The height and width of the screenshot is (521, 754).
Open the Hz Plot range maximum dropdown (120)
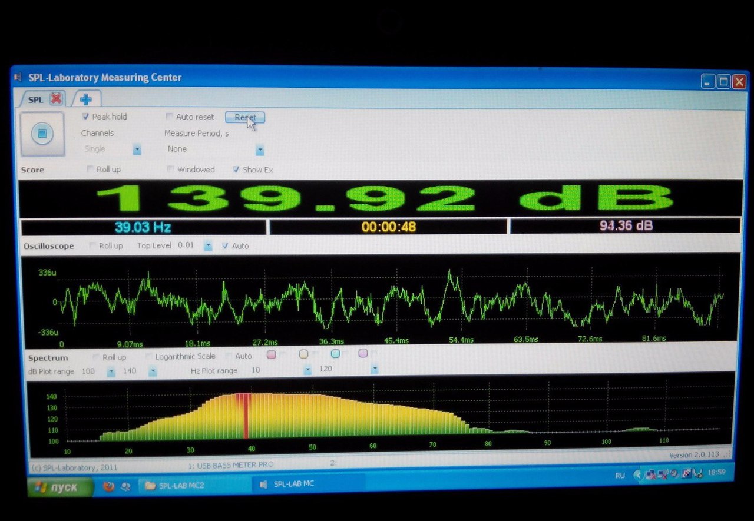[374, 370]
